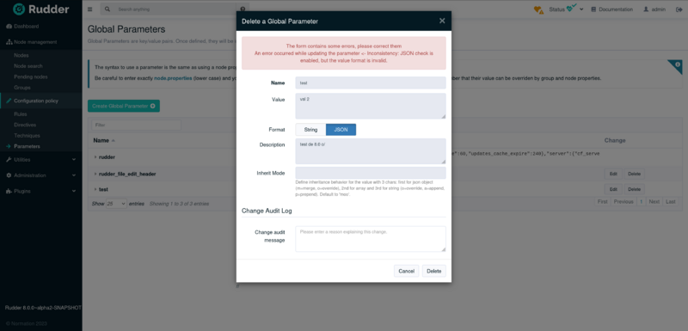Select page 1 in pagination
The height and width of the screenshot is (331, 688).
(x=641, y=202)
